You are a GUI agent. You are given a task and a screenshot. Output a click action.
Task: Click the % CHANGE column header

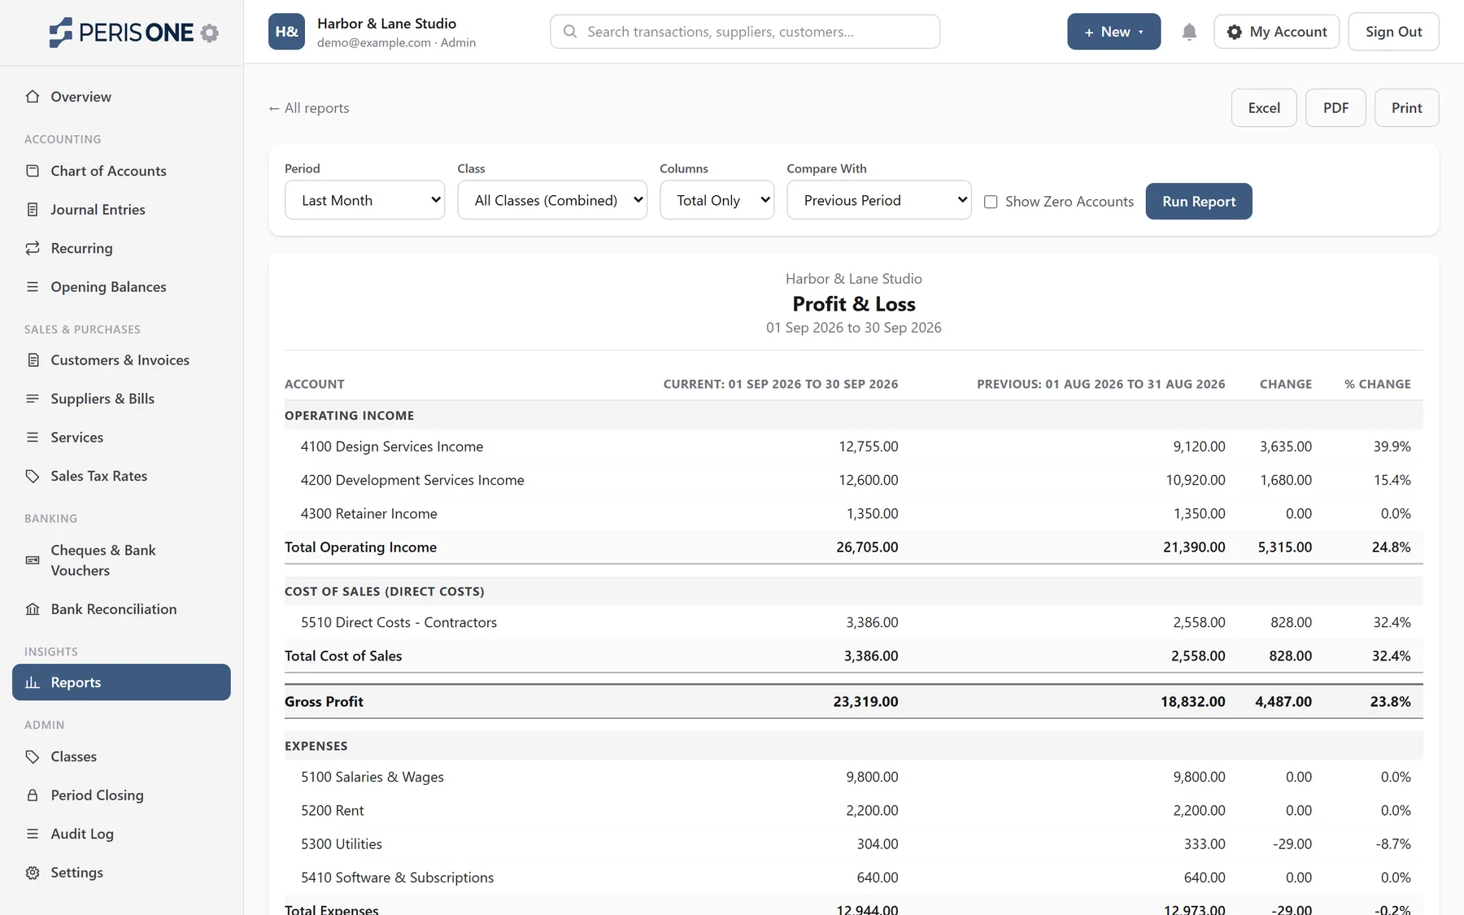pos(1378,384)
